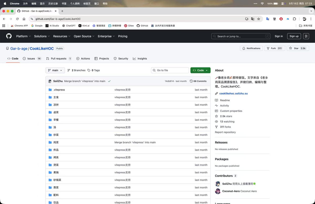315x204 pixels.
Task: Bookmark the page with the address bar star
Action: pos(259,19)
